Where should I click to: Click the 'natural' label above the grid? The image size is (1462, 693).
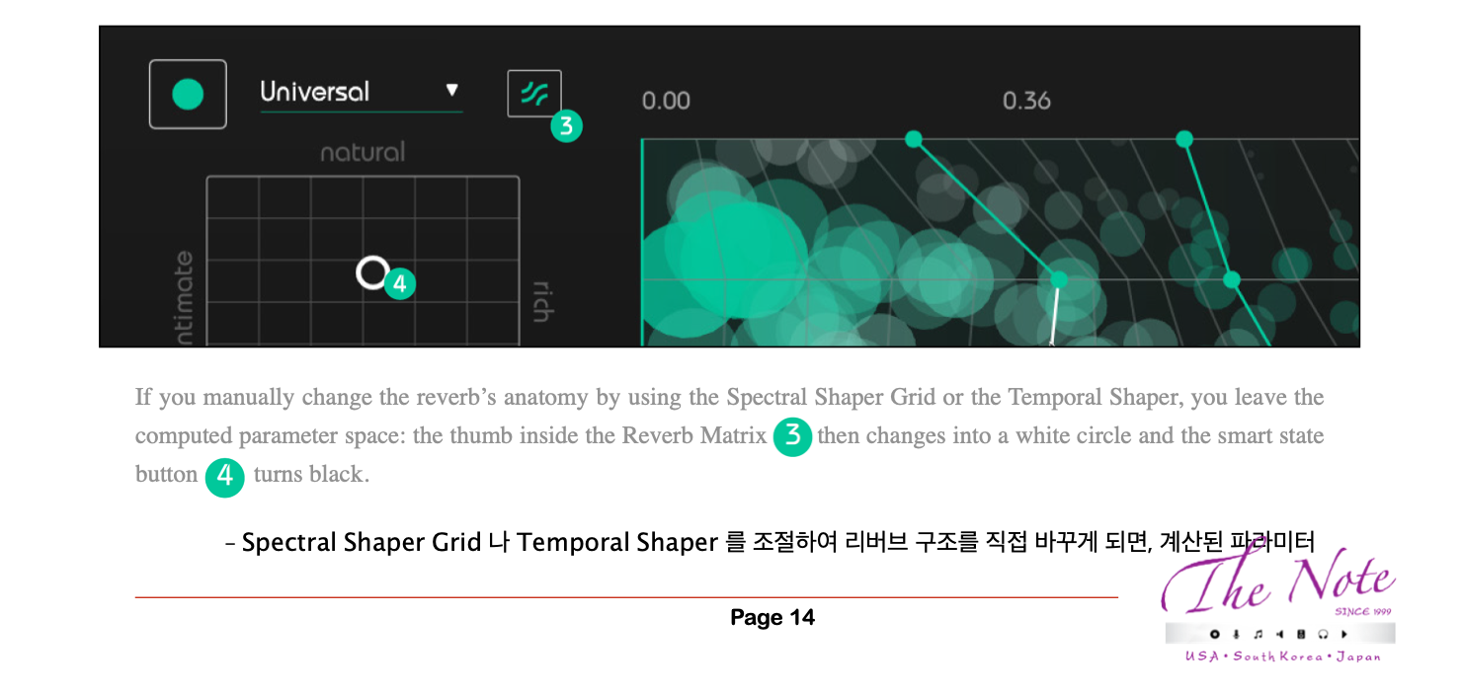(363, 153)
